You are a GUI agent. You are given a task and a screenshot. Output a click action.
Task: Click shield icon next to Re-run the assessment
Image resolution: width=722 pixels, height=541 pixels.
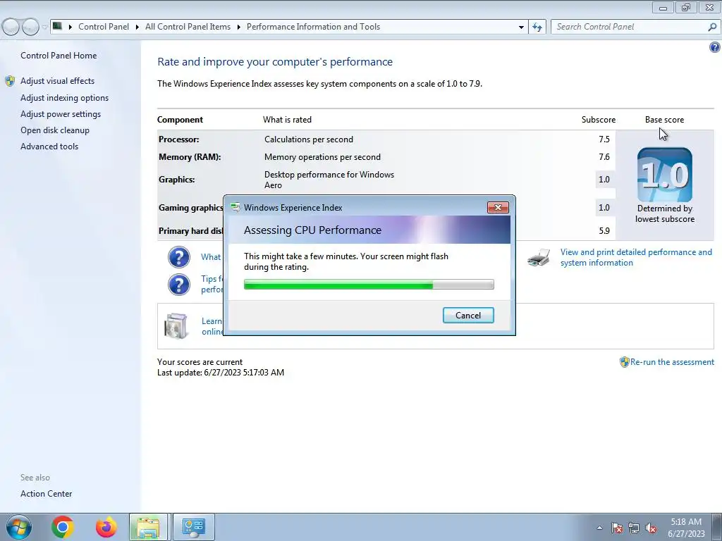625,362
